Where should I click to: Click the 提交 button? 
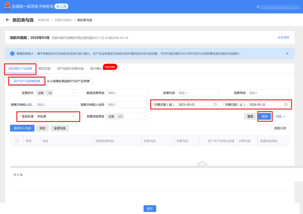pyautogui.click(x=150, y=209)
